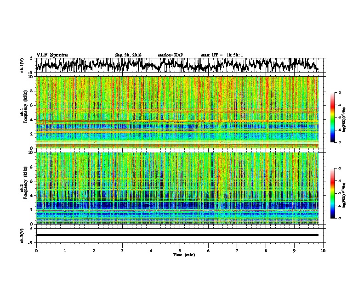Click the time axis tick label "5"
The image size is (364, 281).
click(x=180, y=251)
